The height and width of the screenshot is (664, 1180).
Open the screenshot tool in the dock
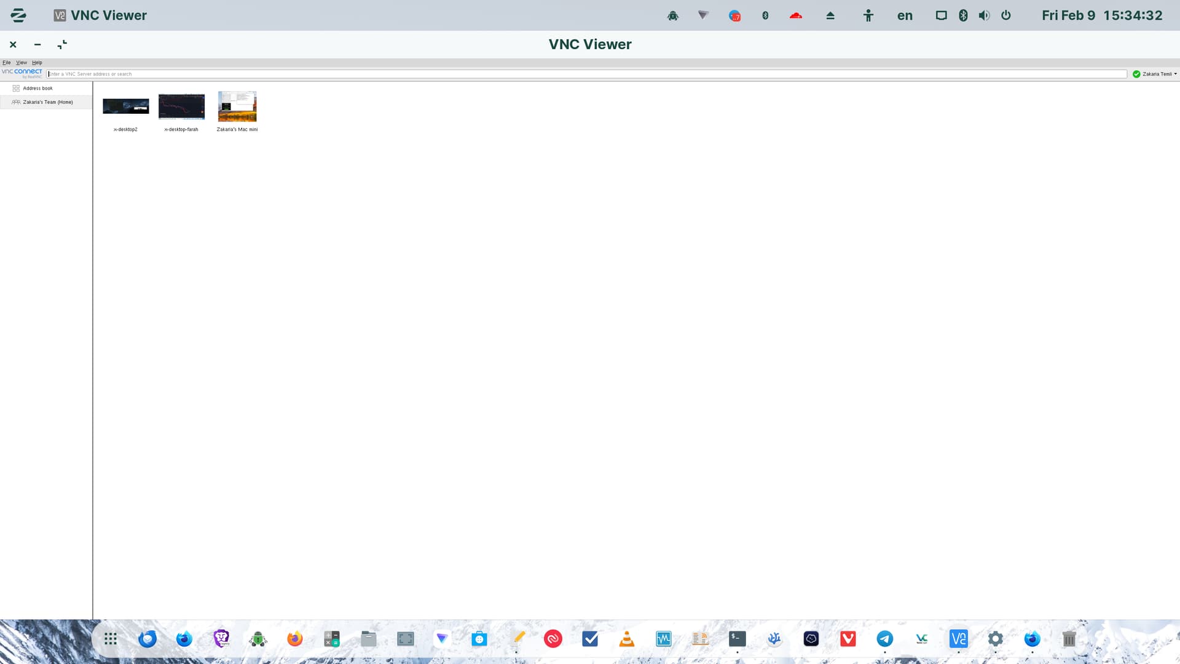coord(406,639)
